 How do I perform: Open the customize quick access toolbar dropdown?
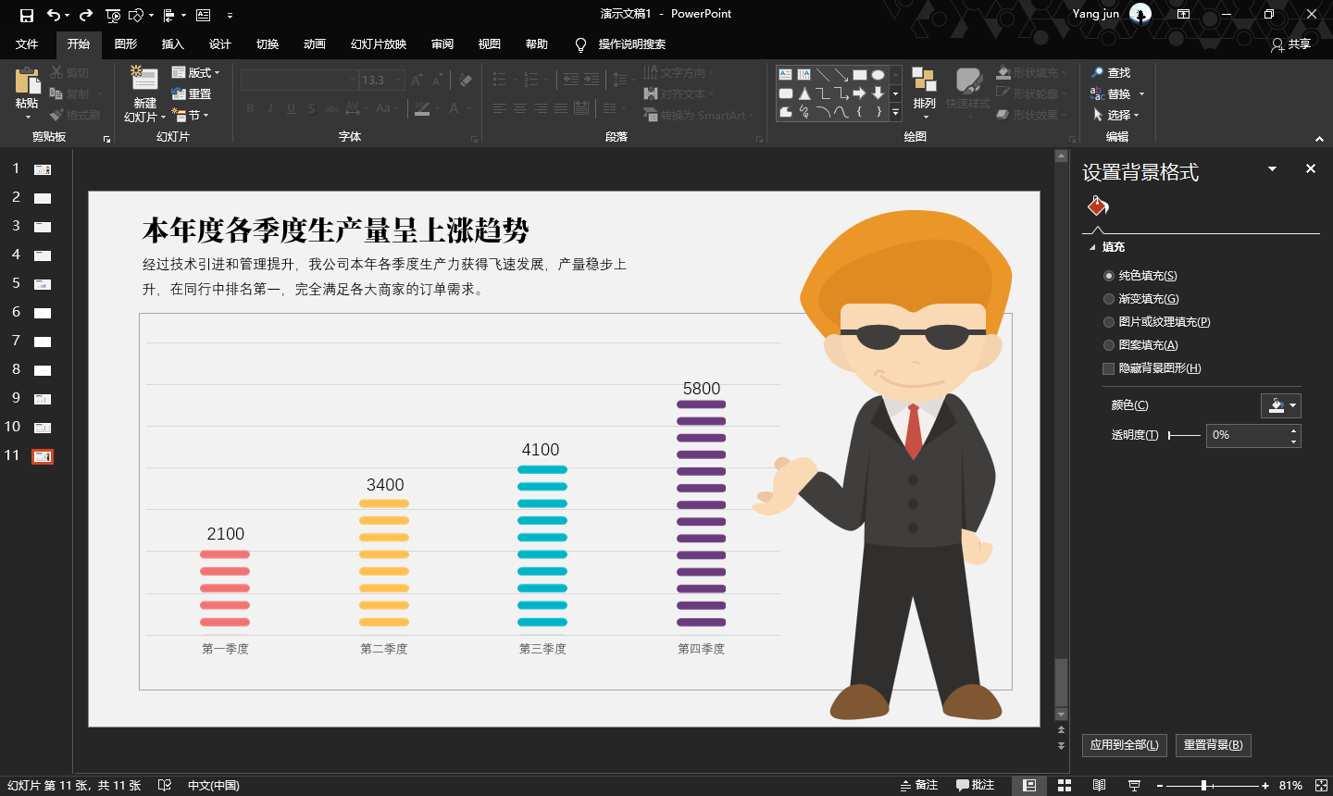pyautogui.click(x=230, y=15)
